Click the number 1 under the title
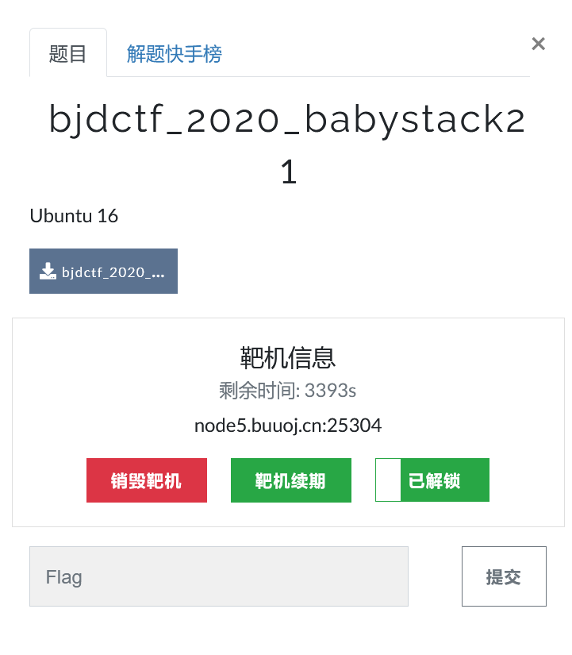 [x=289, y=171]
